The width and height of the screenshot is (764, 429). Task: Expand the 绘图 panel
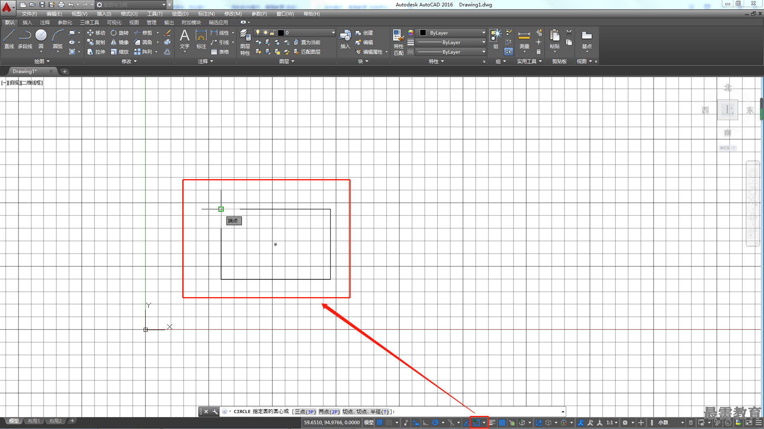[x=42, y=62]
